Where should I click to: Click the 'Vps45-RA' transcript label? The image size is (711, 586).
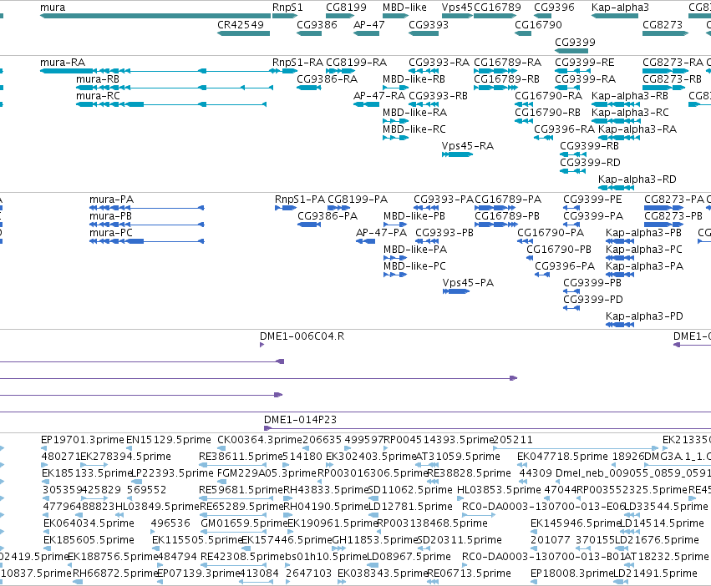click(x=468, y=146)
